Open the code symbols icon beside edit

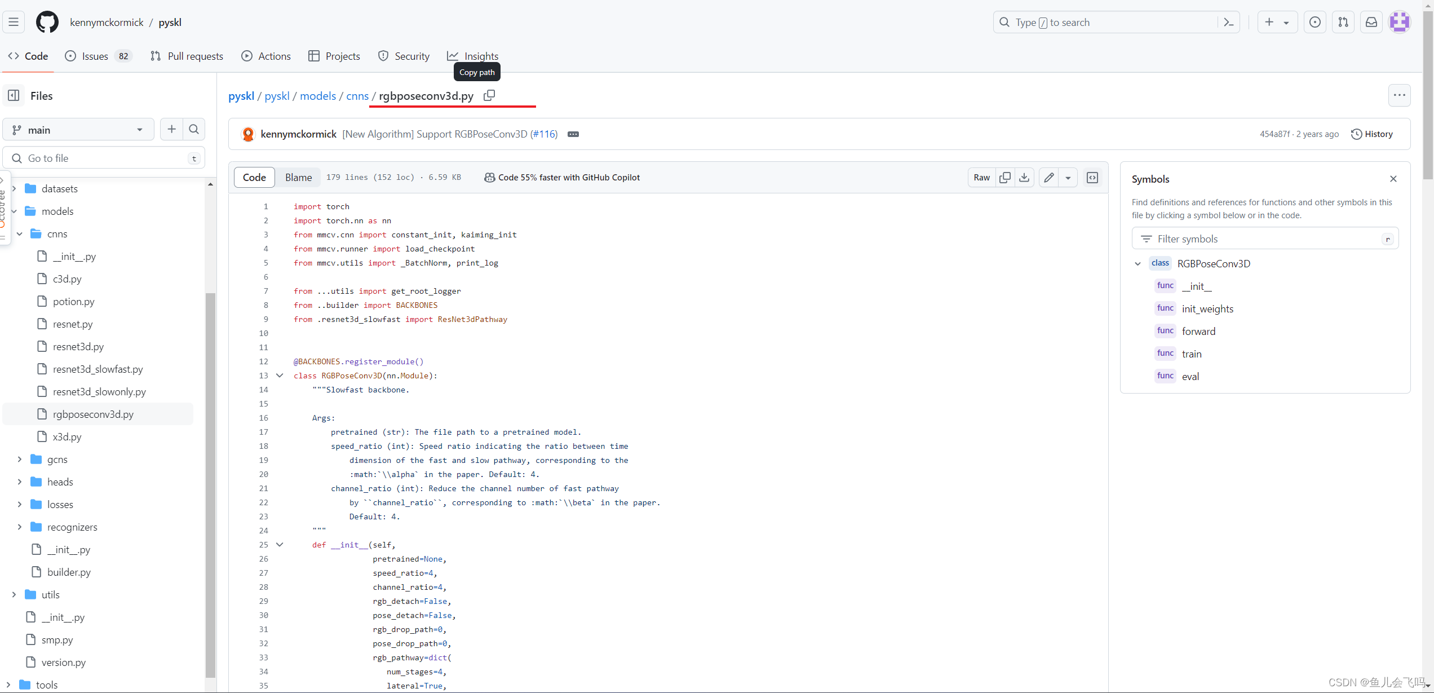[1092, 177]
